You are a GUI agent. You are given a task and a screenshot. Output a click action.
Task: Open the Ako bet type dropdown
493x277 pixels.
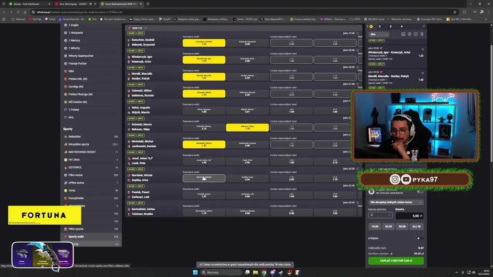[x=378, y=34]
